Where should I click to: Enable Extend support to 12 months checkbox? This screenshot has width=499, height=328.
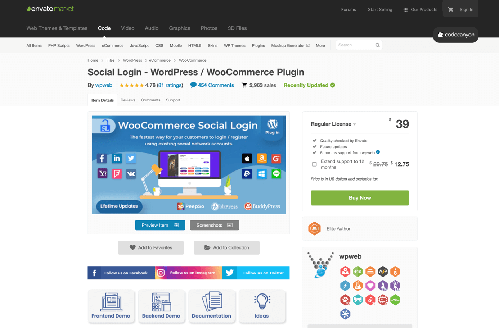[x=314, y=164]
